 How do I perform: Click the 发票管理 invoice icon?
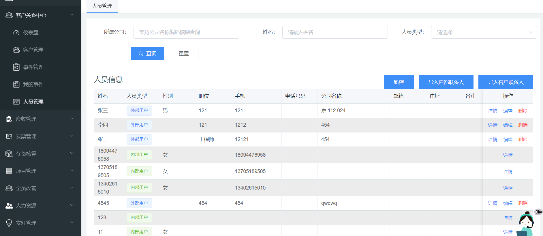point(9,136)
